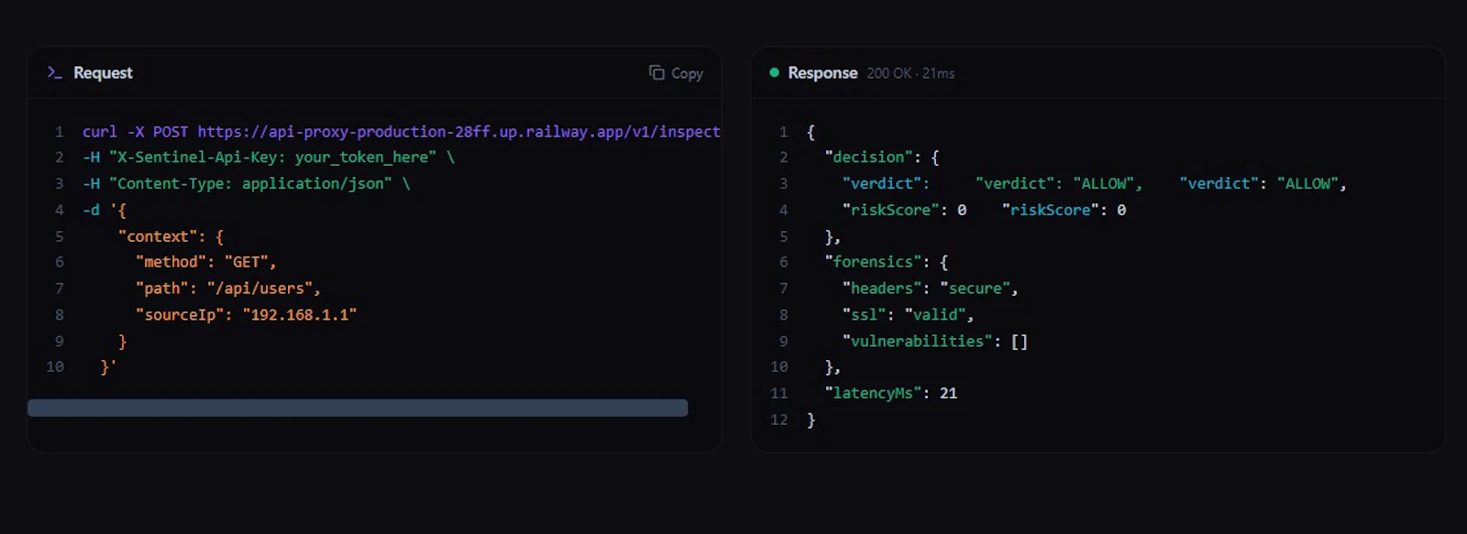Click the blue "riskScore": 0 text
The height and width of the screenshot is (534, 1467).
(x=1064, y=211)
